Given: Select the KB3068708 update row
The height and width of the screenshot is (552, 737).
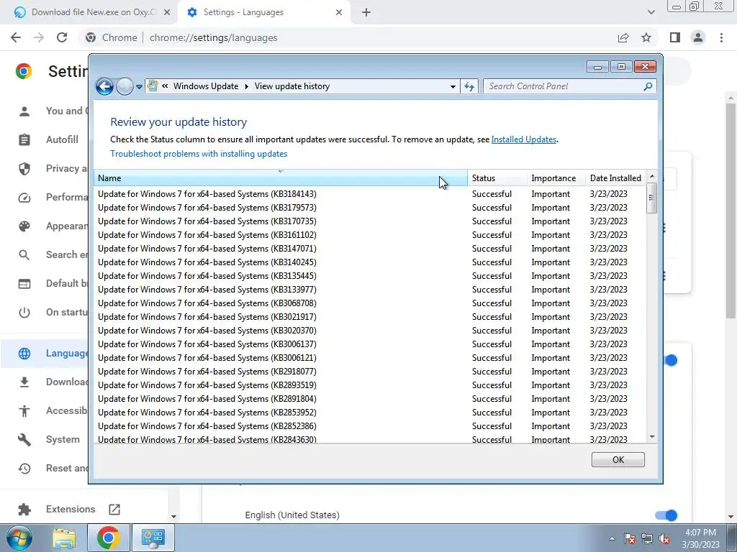Looking at the screenshot, I should point(369,303).
